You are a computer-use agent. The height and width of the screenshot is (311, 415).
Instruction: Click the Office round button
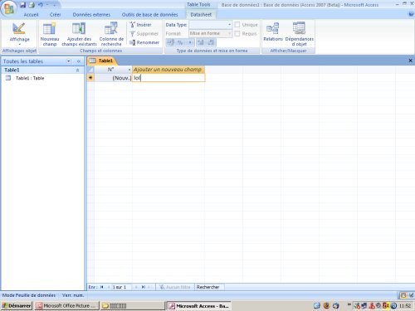(8, 8)
